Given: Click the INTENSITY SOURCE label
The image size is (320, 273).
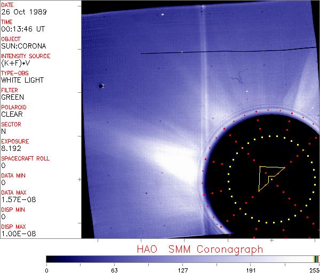Looking at the screenshot, I should pyautogui.click(x=26, y=56).
